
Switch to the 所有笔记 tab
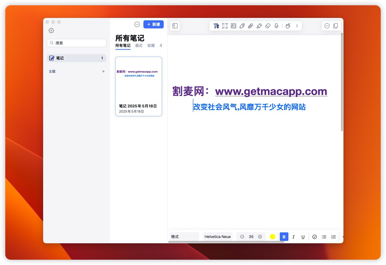123,46
